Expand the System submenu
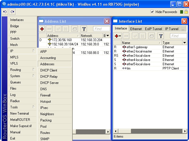This screenshot has width=189, height=141. click(22, 76)
